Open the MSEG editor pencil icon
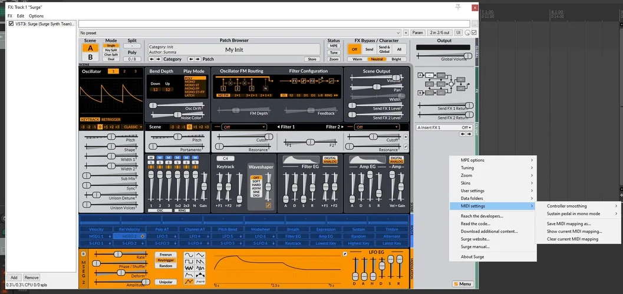This screenshot has width=623, height=294. pyautogui.click(x=346, y=253)
